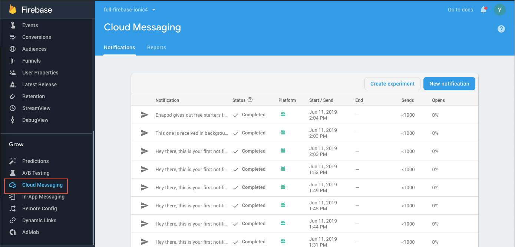Click the Remote Config arrows icon
Screen dimensions: 515x247
pos(13,208)
